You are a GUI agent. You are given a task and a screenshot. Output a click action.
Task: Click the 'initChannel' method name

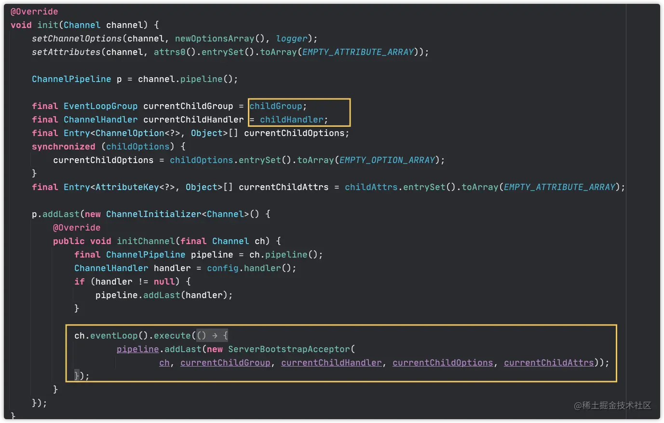(x=146, y=241)
